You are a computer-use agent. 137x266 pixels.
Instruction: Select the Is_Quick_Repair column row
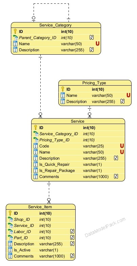78,164
